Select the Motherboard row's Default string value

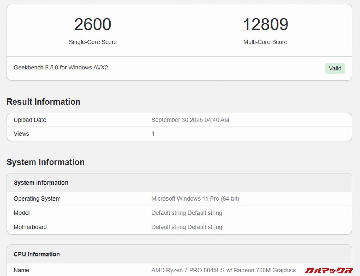pyautogui.click(x=186, y=227)
